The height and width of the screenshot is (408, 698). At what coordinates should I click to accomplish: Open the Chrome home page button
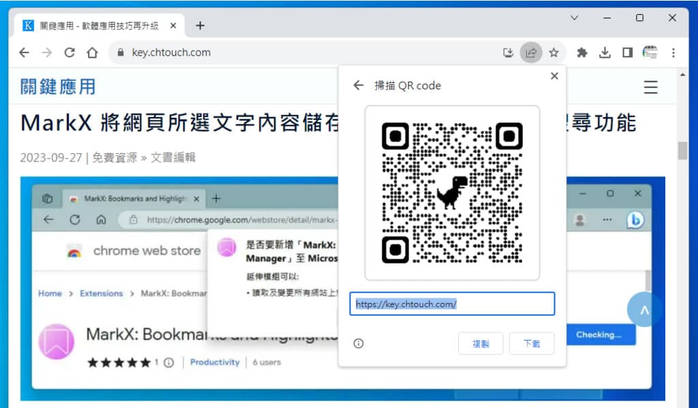click(92, 52)
